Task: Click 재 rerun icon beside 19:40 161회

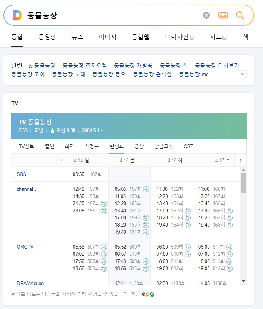Action: click(x=146, y=232)
